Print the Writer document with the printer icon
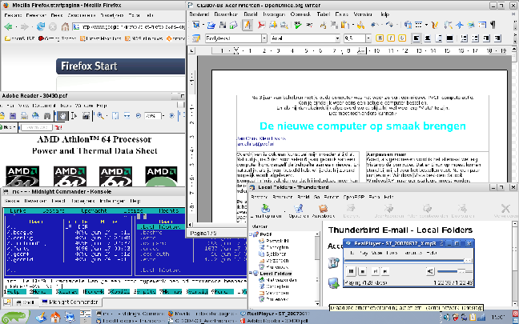This screenshot has height=324, width=519. pyautogui.click(x=273, y=25)
